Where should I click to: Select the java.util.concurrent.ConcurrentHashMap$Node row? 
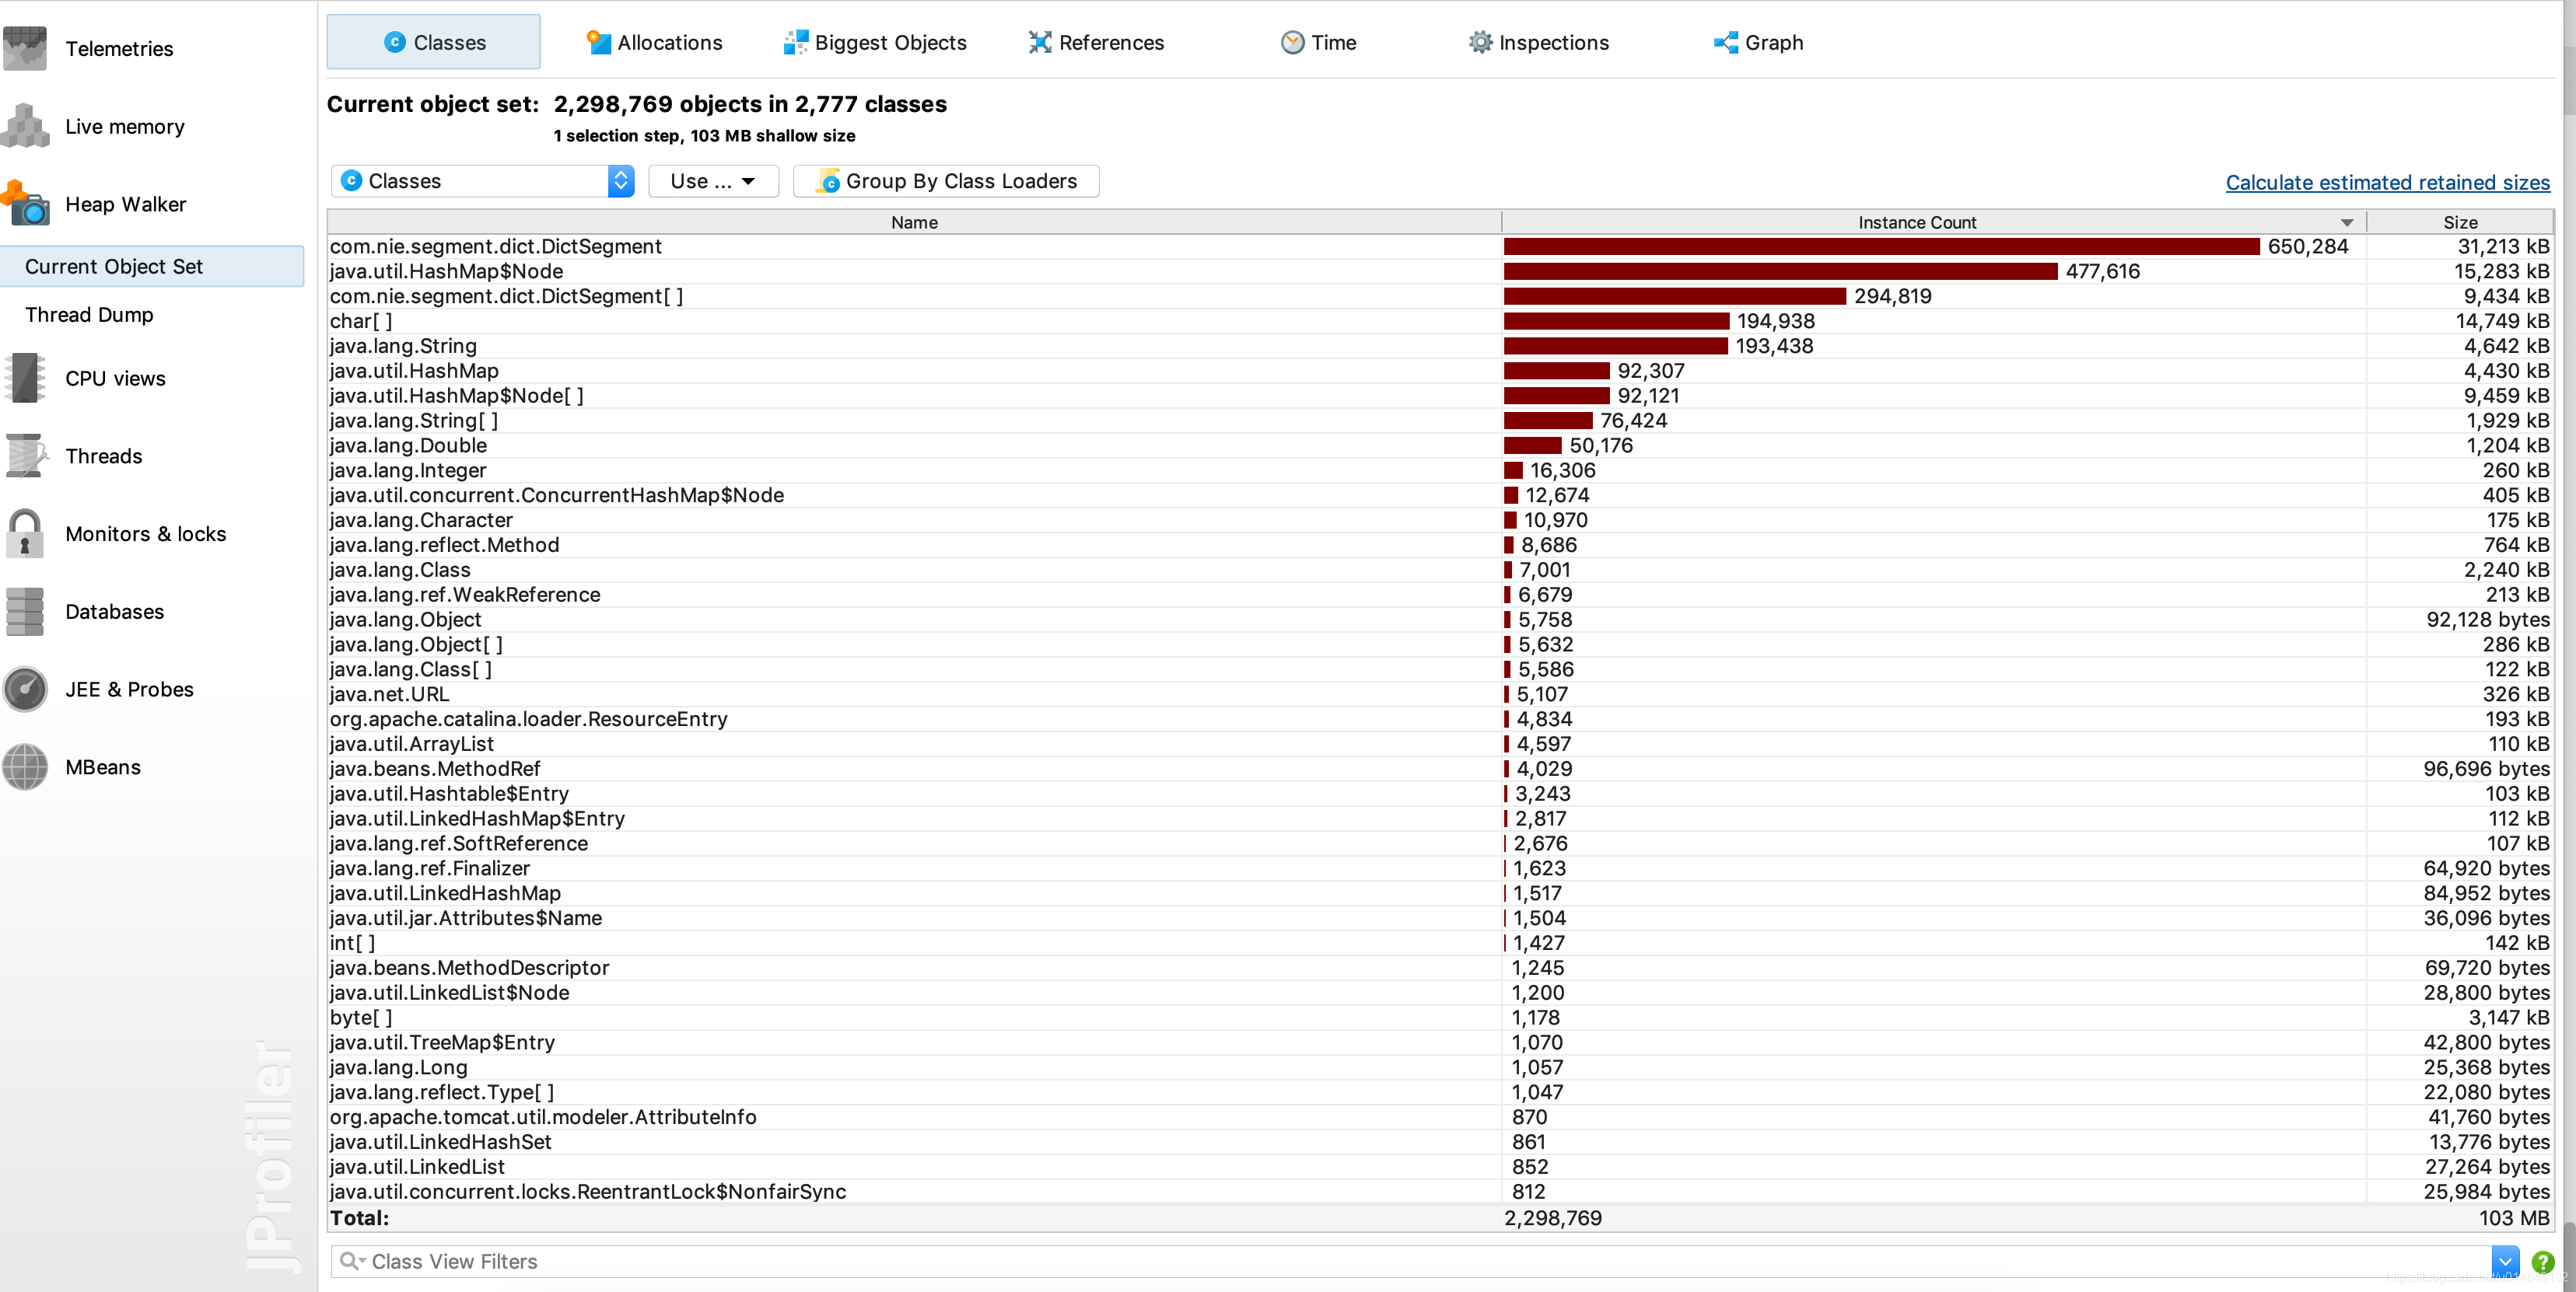[x=1440, y=494]
